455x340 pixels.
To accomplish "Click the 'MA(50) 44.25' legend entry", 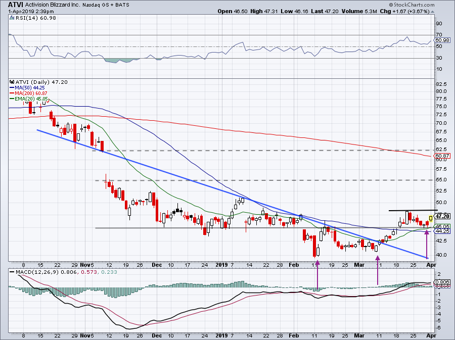I will (30, 88).
